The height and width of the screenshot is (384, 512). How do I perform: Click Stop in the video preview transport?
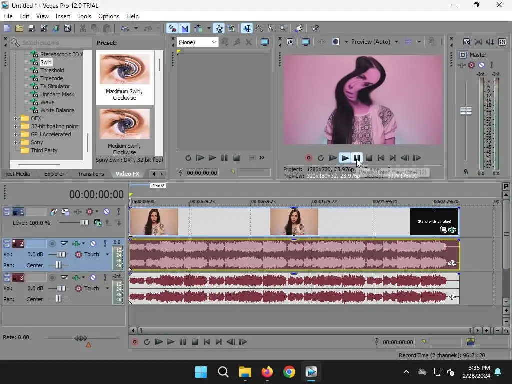[x=369, y=158]
